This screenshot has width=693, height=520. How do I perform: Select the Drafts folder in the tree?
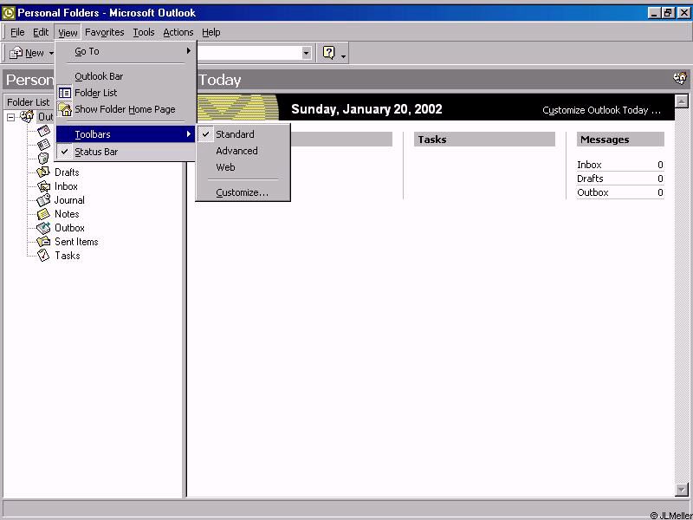coord(67,172)
